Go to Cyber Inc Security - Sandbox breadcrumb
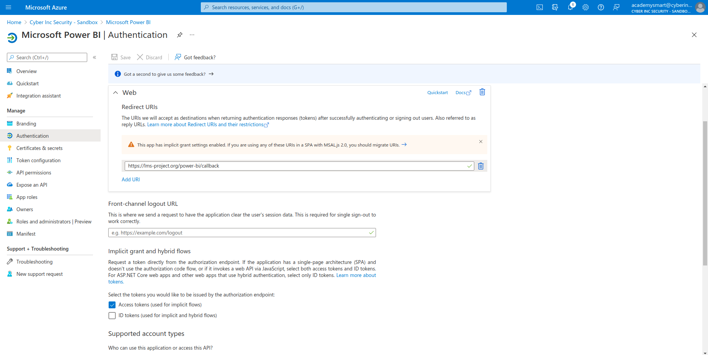Image resolution: width=708 pixels, height=355 pixels. coord(63,22)
